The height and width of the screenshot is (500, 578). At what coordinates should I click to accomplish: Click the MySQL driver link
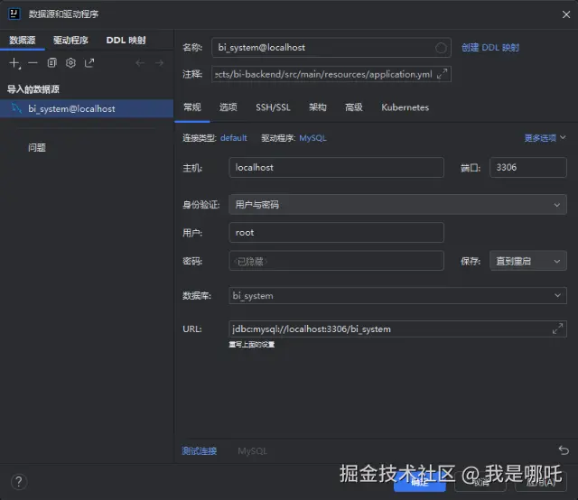point(312,138)
